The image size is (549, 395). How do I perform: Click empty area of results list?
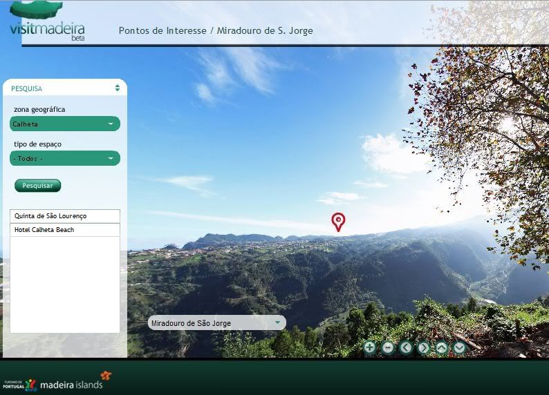click(x=65, y=290)
